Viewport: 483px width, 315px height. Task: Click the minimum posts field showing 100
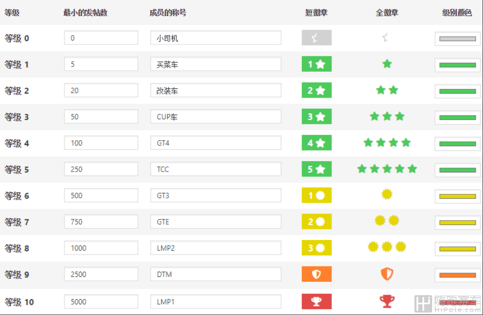[101, 143]
